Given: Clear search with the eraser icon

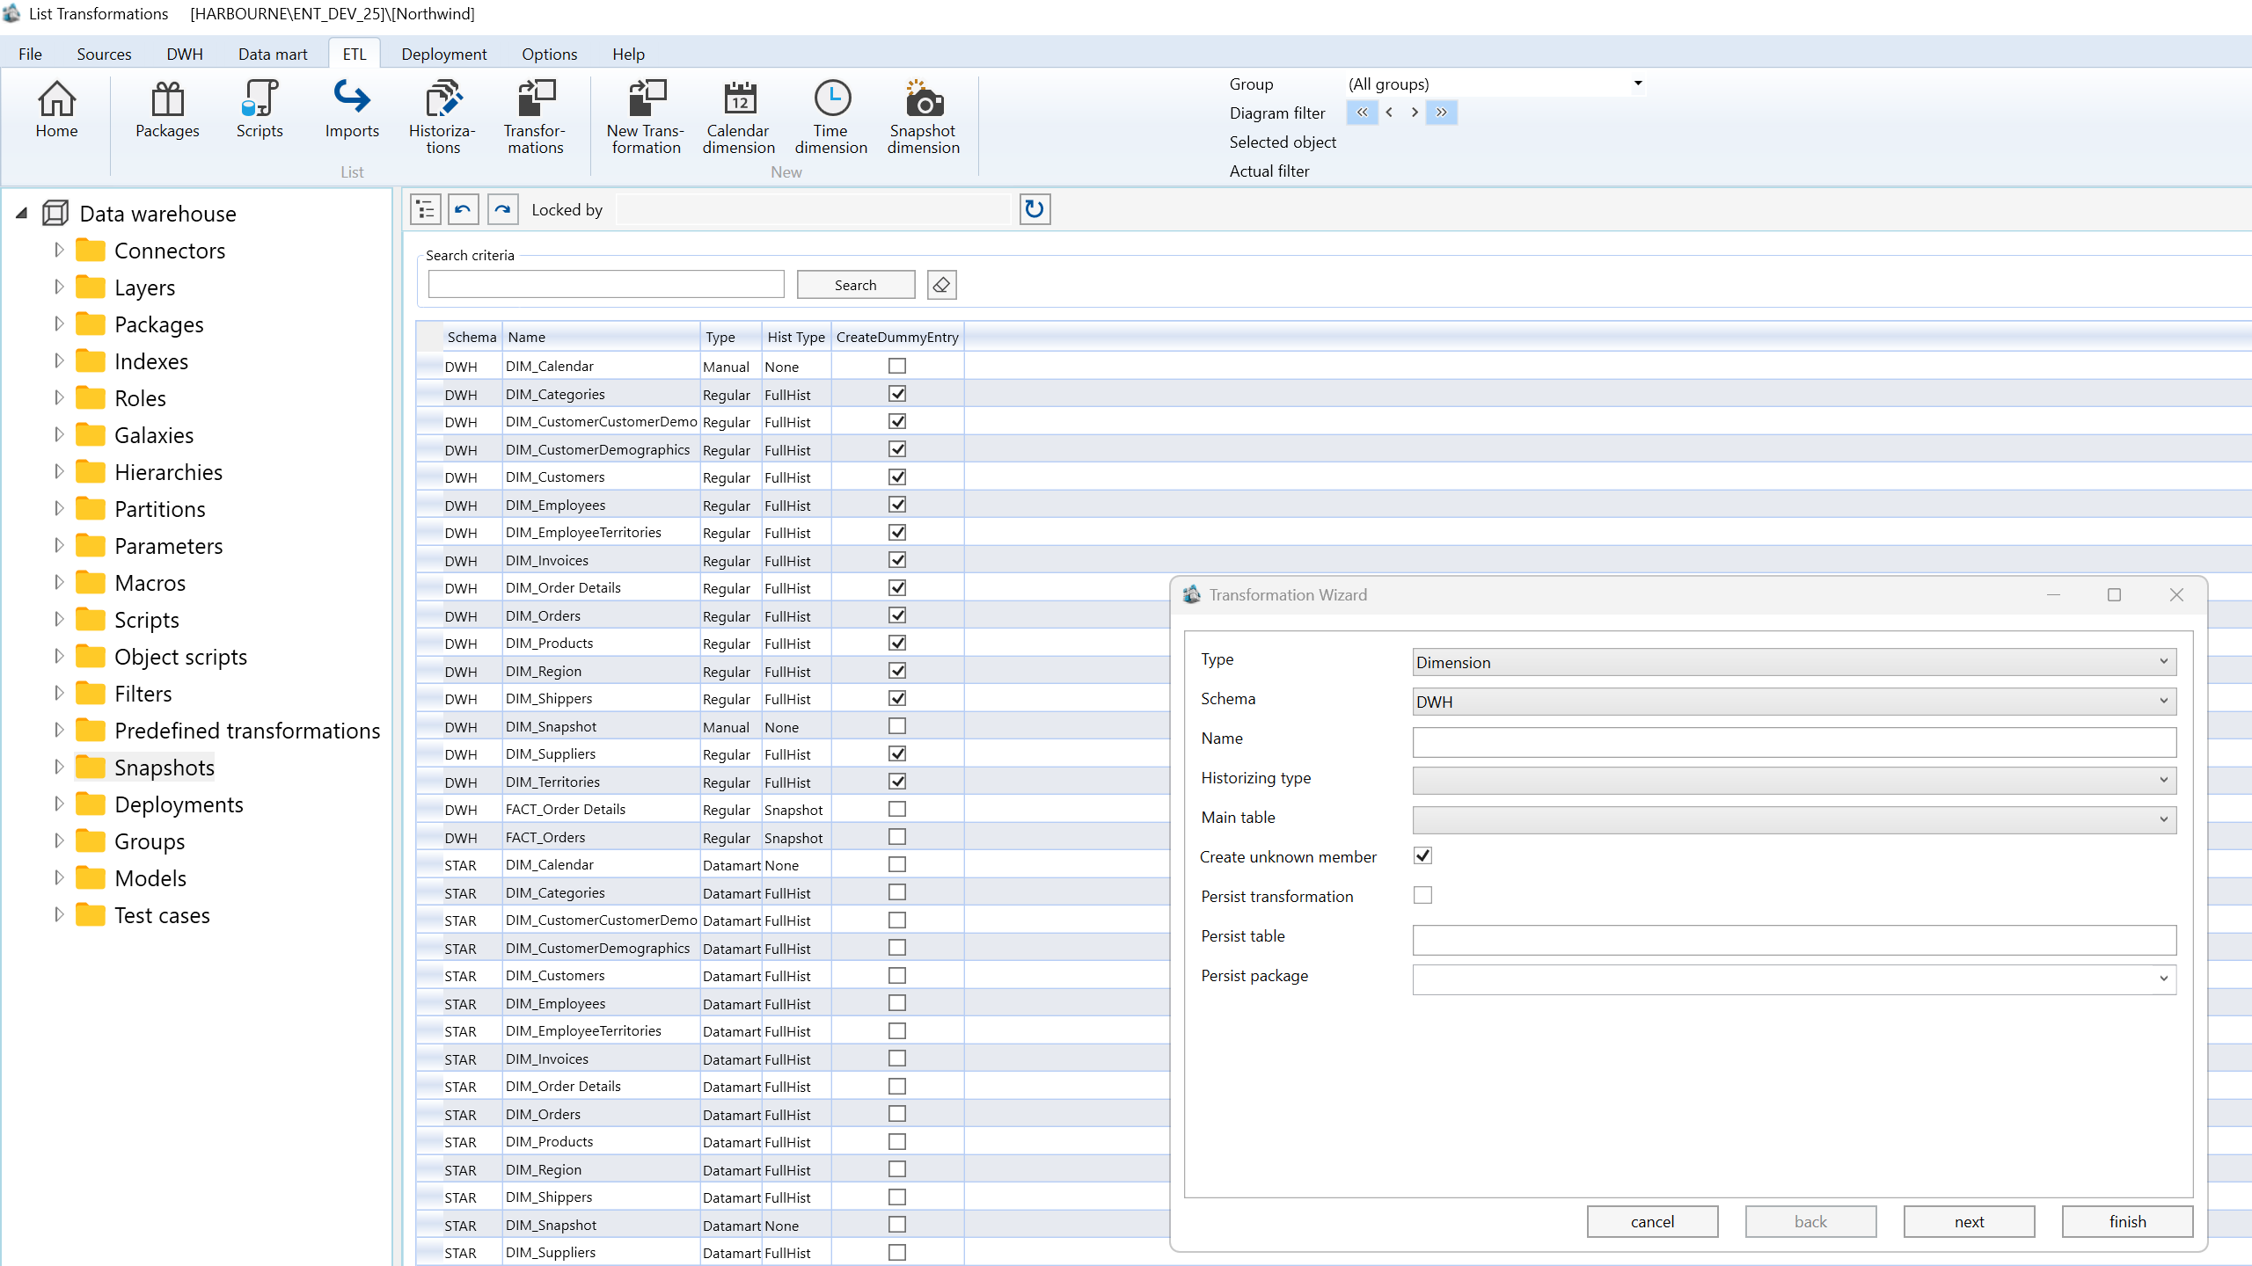Looking at the screenshot, I should pos(941,285).
